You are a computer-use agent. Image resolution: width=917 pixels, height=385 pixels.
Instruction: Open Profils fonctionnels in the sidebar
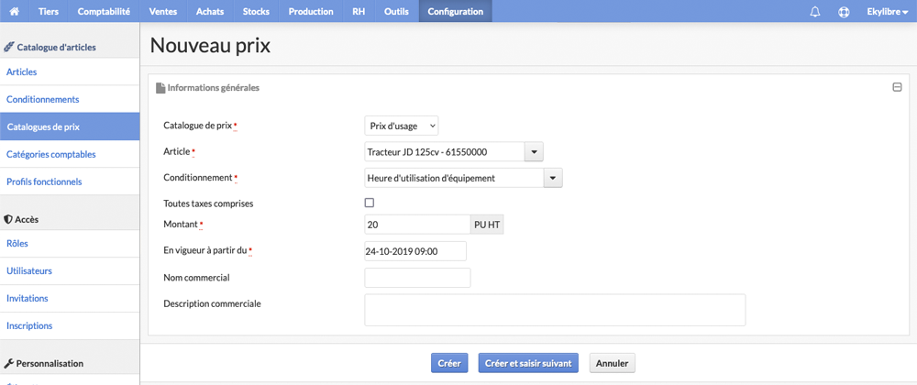pos(70,181)
